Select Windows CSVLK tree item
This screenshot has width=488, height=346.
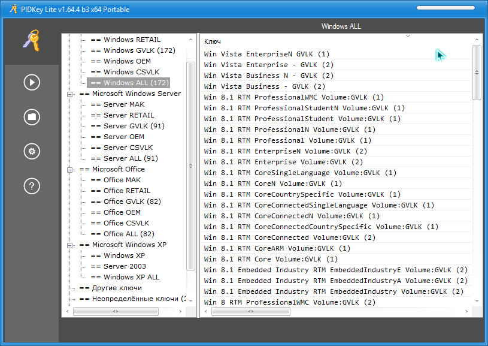click(125, 72)
